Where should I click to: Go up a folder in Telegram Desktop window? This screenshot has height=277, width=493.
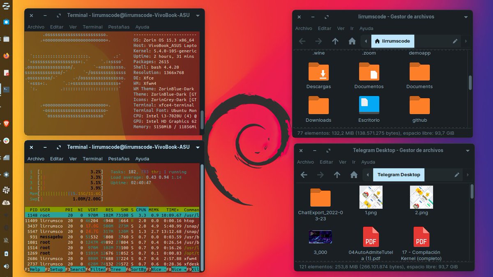(337, 175)
